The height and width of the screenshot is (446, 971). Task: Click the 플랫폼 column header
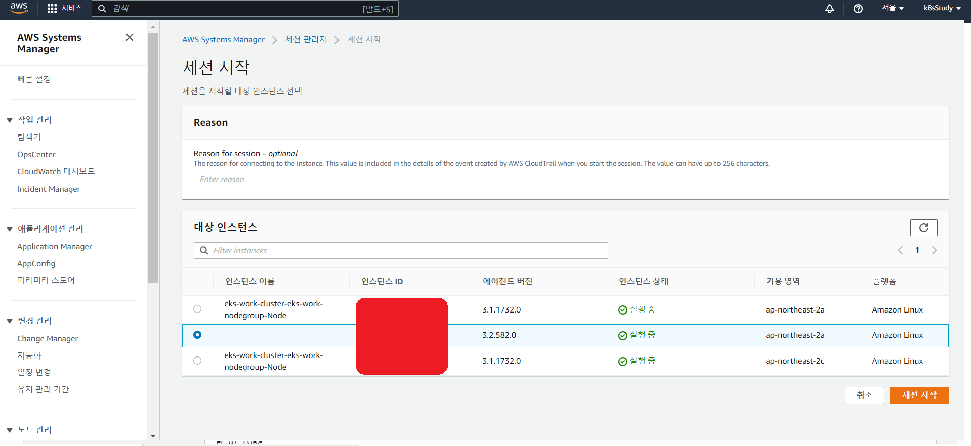[x=884, y=281]
